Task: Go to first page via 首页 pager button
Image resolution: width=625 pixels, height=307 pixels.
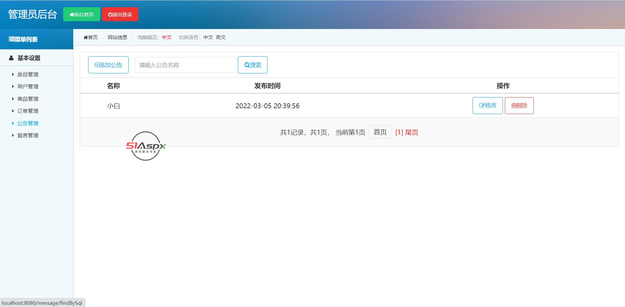Action: (380, 132)
